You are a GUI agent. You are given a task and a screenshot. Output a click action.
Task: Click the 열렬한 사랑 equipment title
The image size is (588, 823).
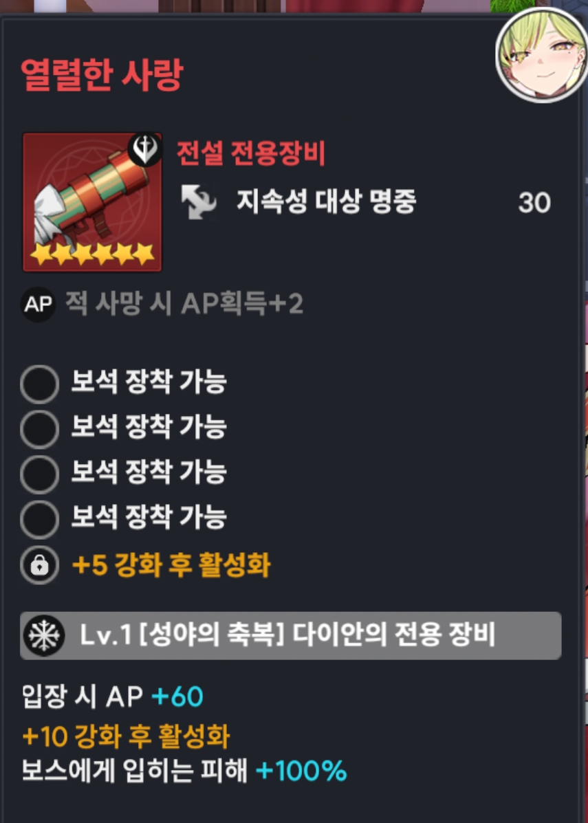coord(101,75)
